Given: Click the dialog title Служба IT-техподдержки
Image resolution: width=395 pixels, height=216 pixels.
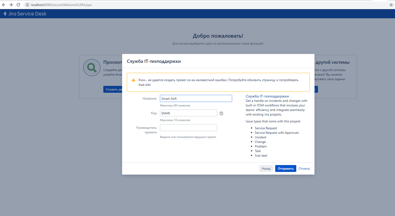Looking at the screenshot, I should (154, 61).
